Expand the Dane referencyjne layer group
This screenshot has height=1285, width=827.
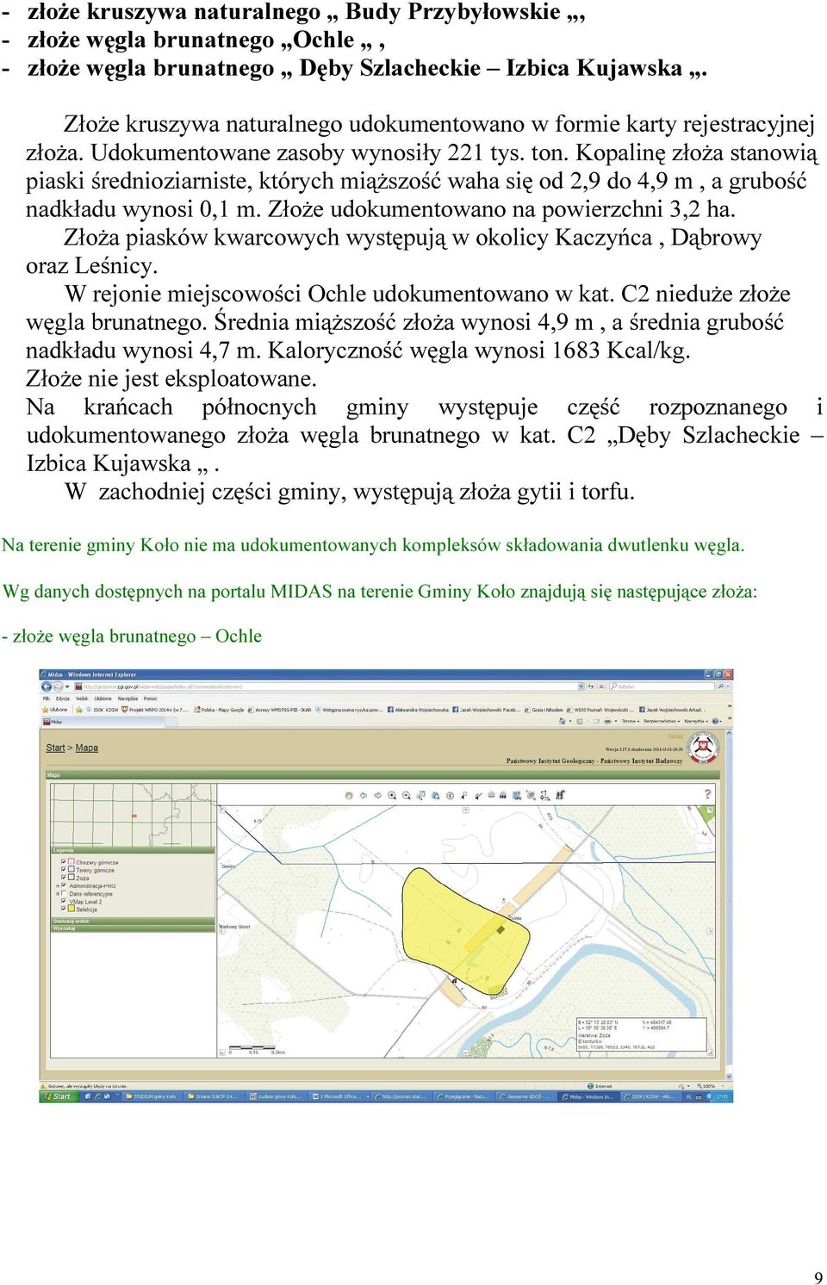[58, 893]
